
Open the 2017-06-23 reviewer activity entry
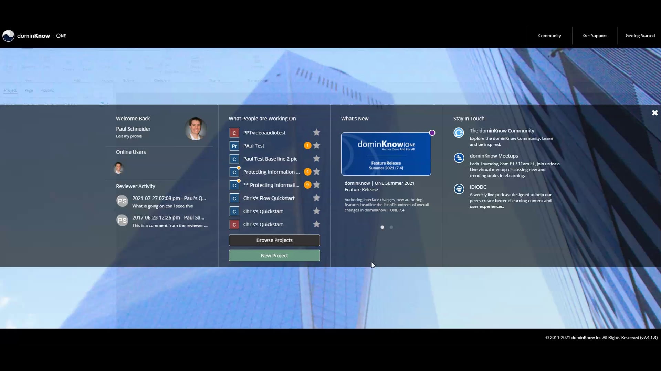(170, 221)
